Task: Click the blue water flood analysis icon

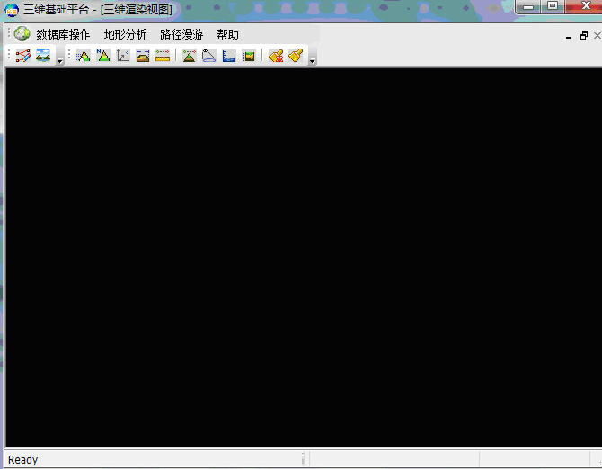Action: point(229,56)
